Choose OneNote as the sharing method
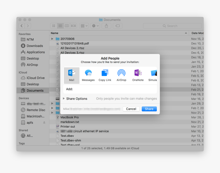Image resolution: width=220 pixels, height=173 pixels. 138,75
